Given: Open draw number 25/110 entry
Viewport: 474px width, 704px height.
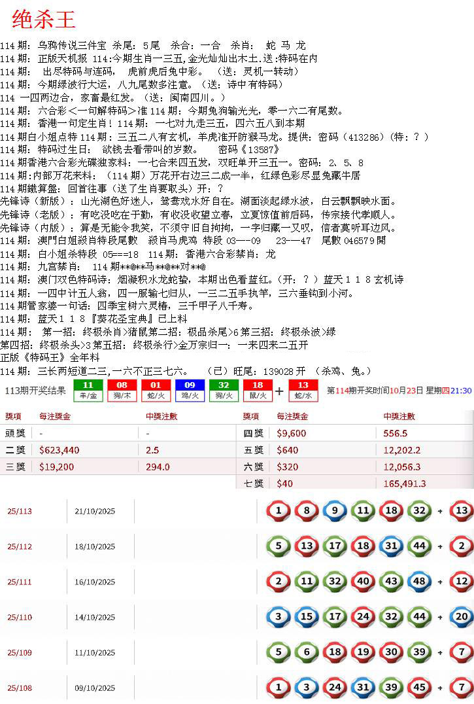Looking at the screenshot, I should coord(20,617).
